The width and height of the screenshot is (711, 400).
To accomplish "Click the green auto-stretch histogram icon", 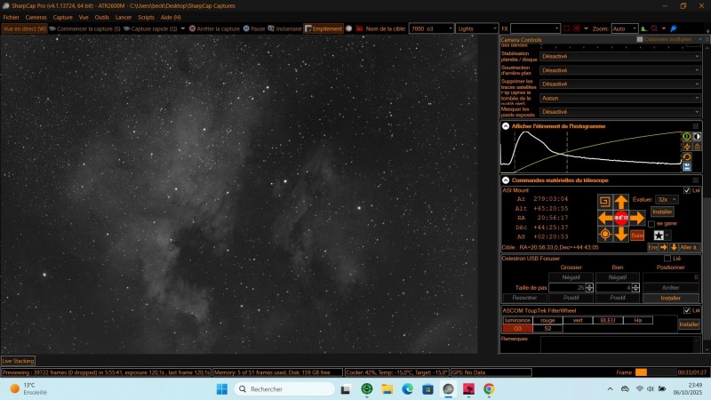I will pyautogui.click(x=687, y=136).
